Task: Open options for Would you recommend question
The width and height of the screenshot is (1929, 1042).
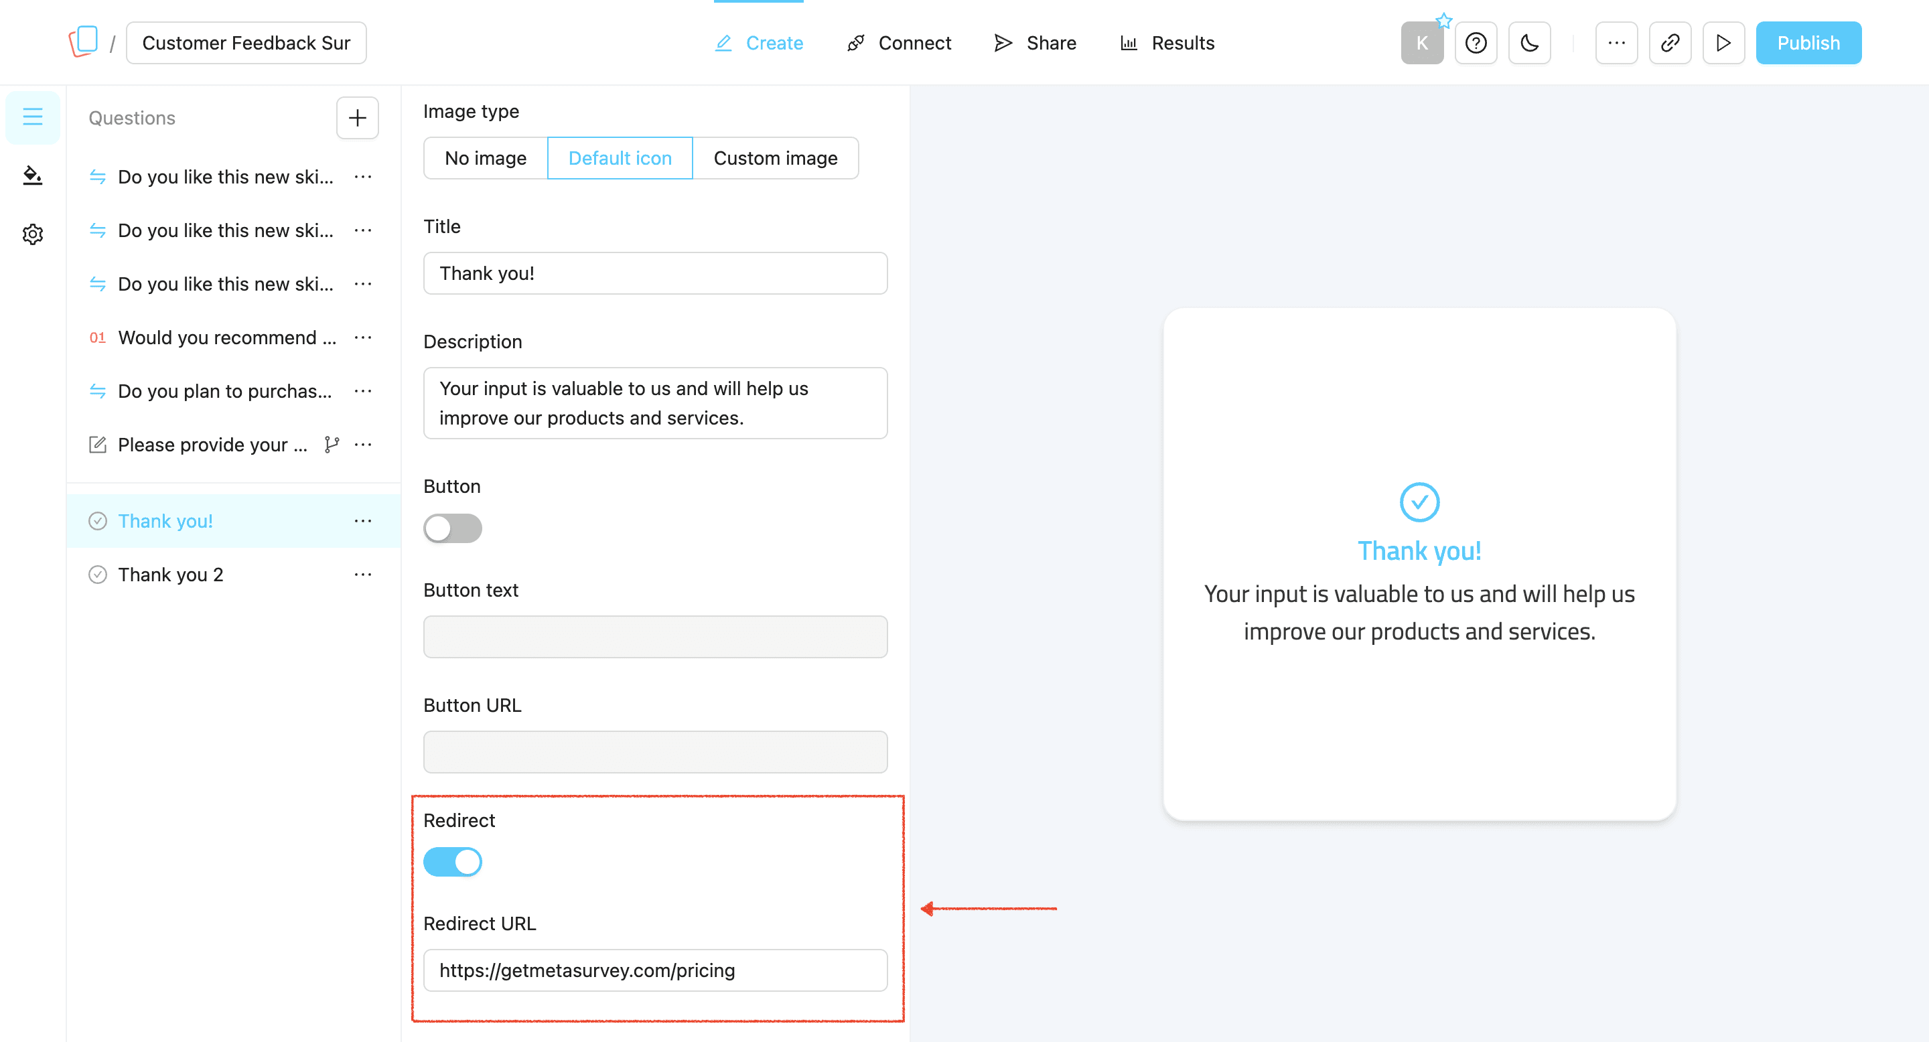Action: tap(362, 337)
